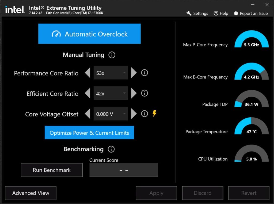
Task: Open the Core Voltage Offset 0.000 V dropdown
Action: click(x=111, y=114)
